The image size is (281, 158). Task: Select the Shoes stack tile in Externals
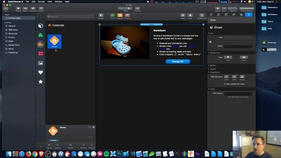point(54,42)
